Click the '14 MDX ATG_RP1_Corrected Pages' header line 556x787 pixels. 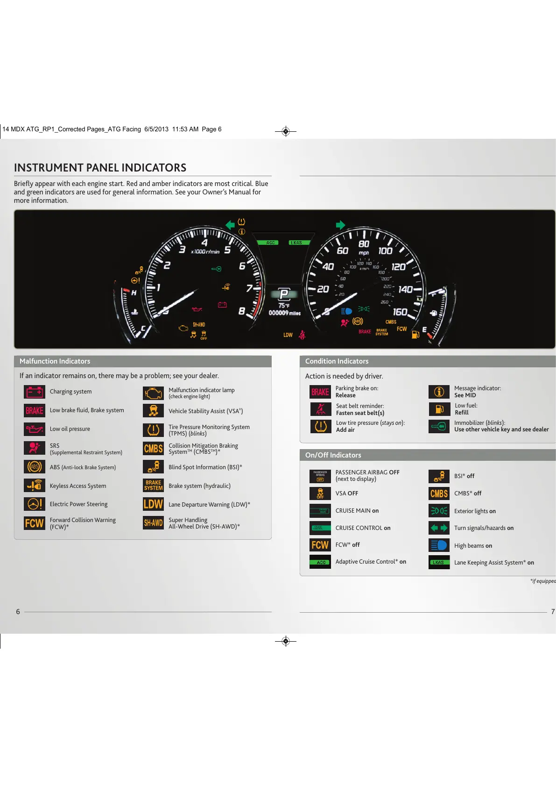coord(112,129)
